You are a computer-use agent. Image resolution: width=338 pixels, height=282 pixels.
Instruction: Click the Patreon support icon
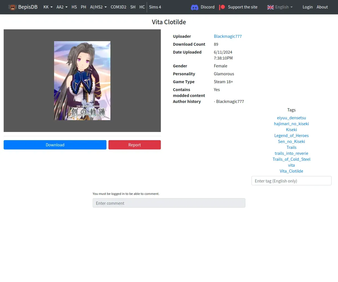pyautogui.click(x=222, y=7)
